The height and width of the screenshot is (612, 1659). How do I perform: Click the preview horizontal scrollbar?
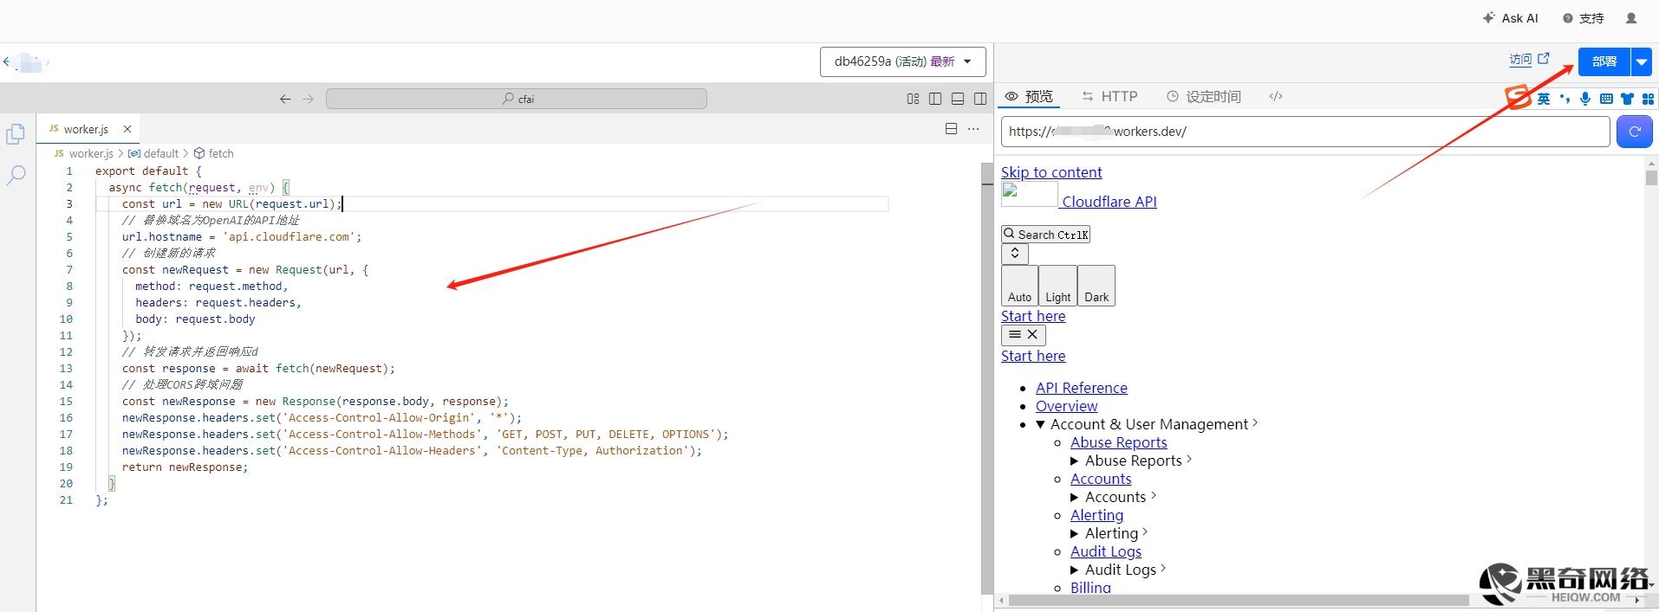(1239, 600)
